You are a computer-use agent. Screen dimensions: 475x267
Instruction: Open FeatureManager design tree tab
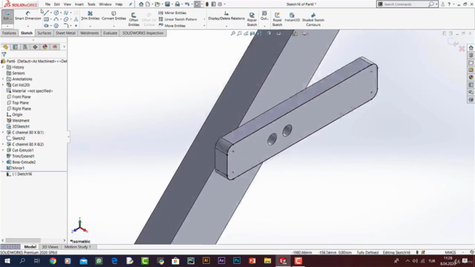5,47
